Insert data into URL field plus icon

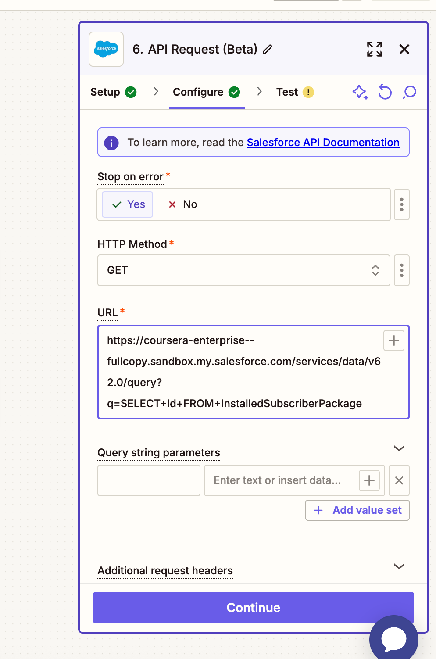394,340
